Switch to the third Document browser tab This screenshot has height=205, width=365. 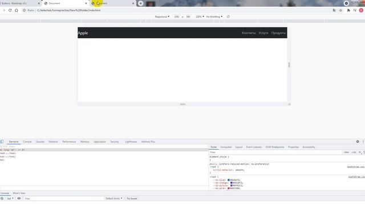click(x=113, y=3)
